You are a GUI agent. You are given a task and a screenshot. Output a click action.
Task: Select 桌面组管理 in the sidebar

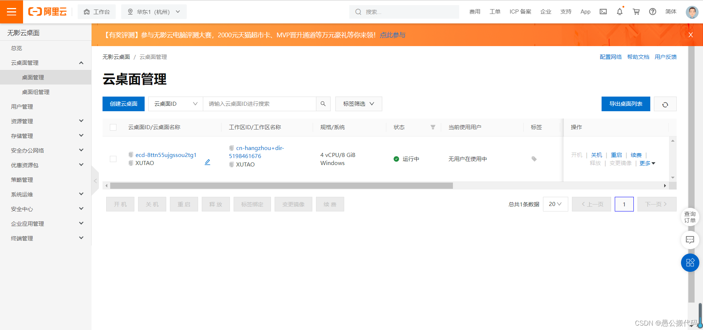click(x=35, y=92)
